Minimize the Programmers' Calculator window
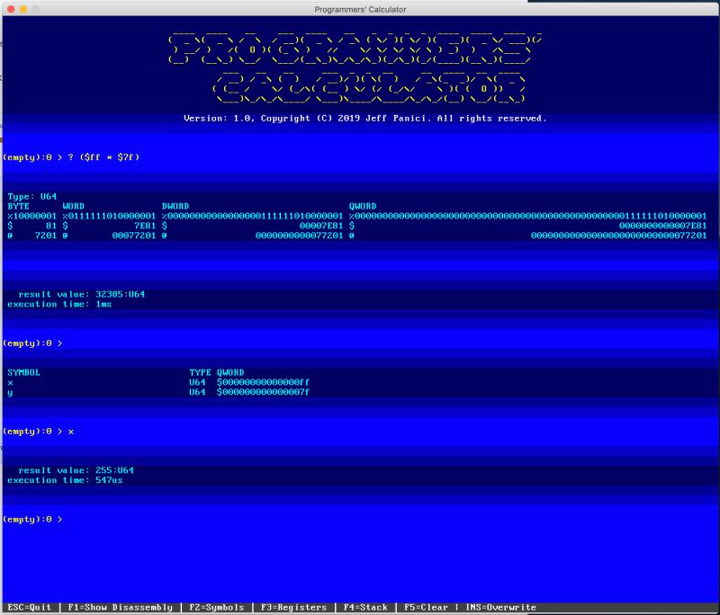The height and width of the screenshot is (615, 720). coord(22,8)
